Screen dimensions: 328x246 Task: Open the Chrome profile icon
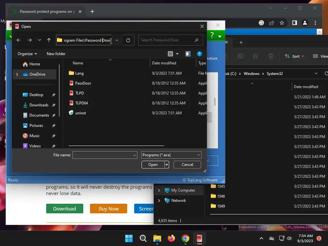point(305,23)
